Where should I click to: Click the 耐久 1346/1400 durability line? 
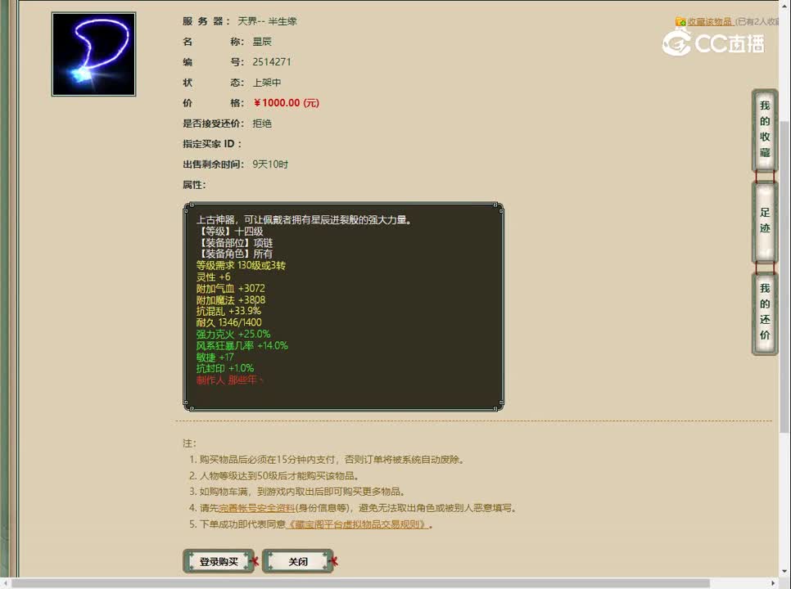227,322
